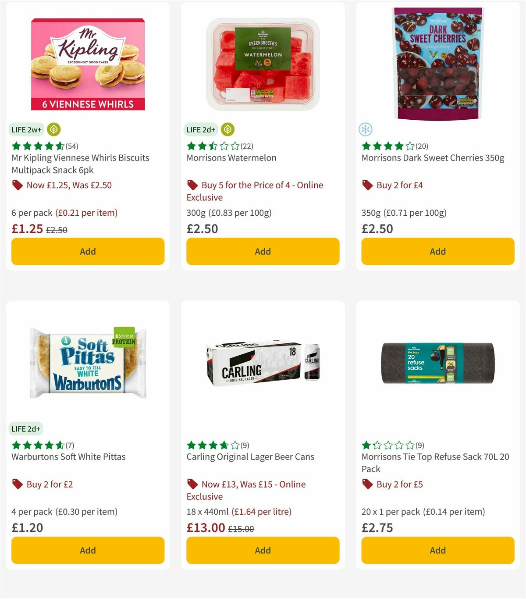The width and height of the screenshot is (526, 599).
Task: Click the leaf dietary icon on Mr Kipling card
Action: click(53, 129)
